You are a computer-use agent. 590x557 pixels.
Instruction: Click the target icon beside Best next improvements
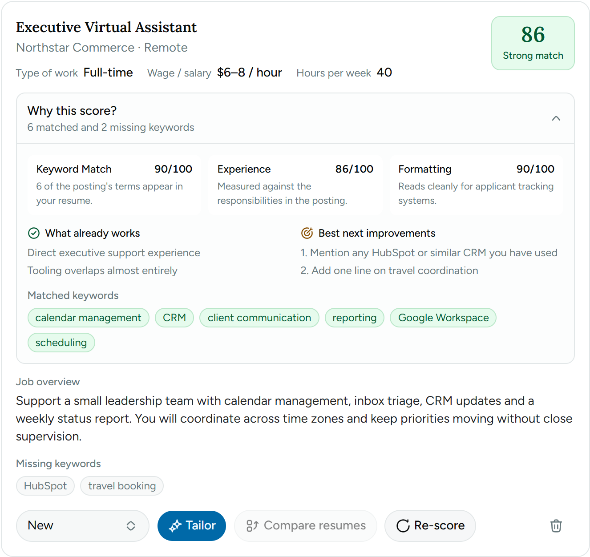pyautogui.click(x=307, y=233)
